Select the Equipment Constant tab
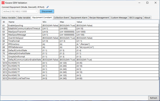The image size is (160, 101). coord(42,17)
